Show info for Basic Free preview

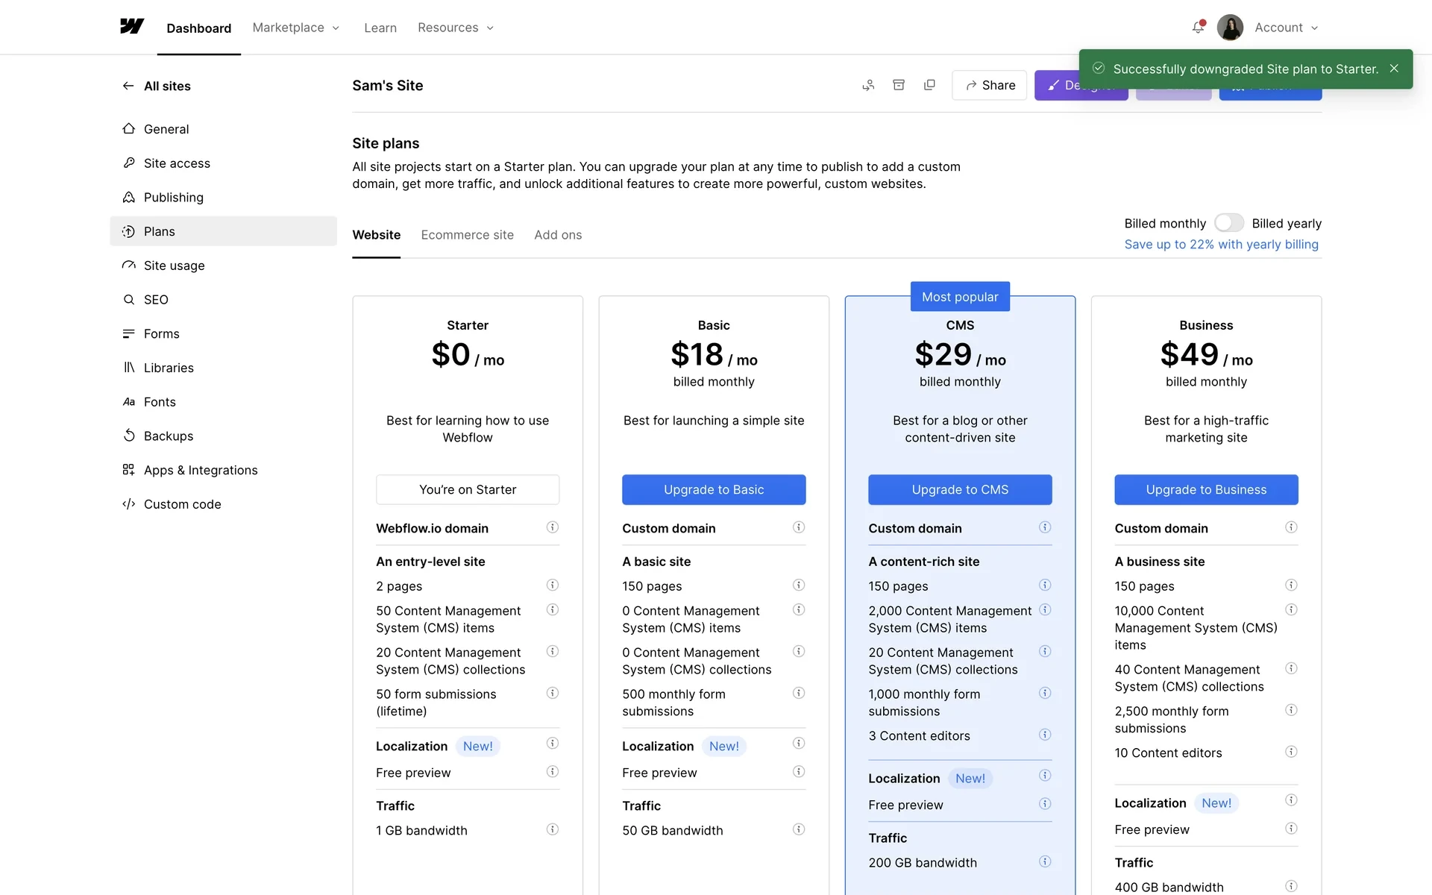coord(799,771)
